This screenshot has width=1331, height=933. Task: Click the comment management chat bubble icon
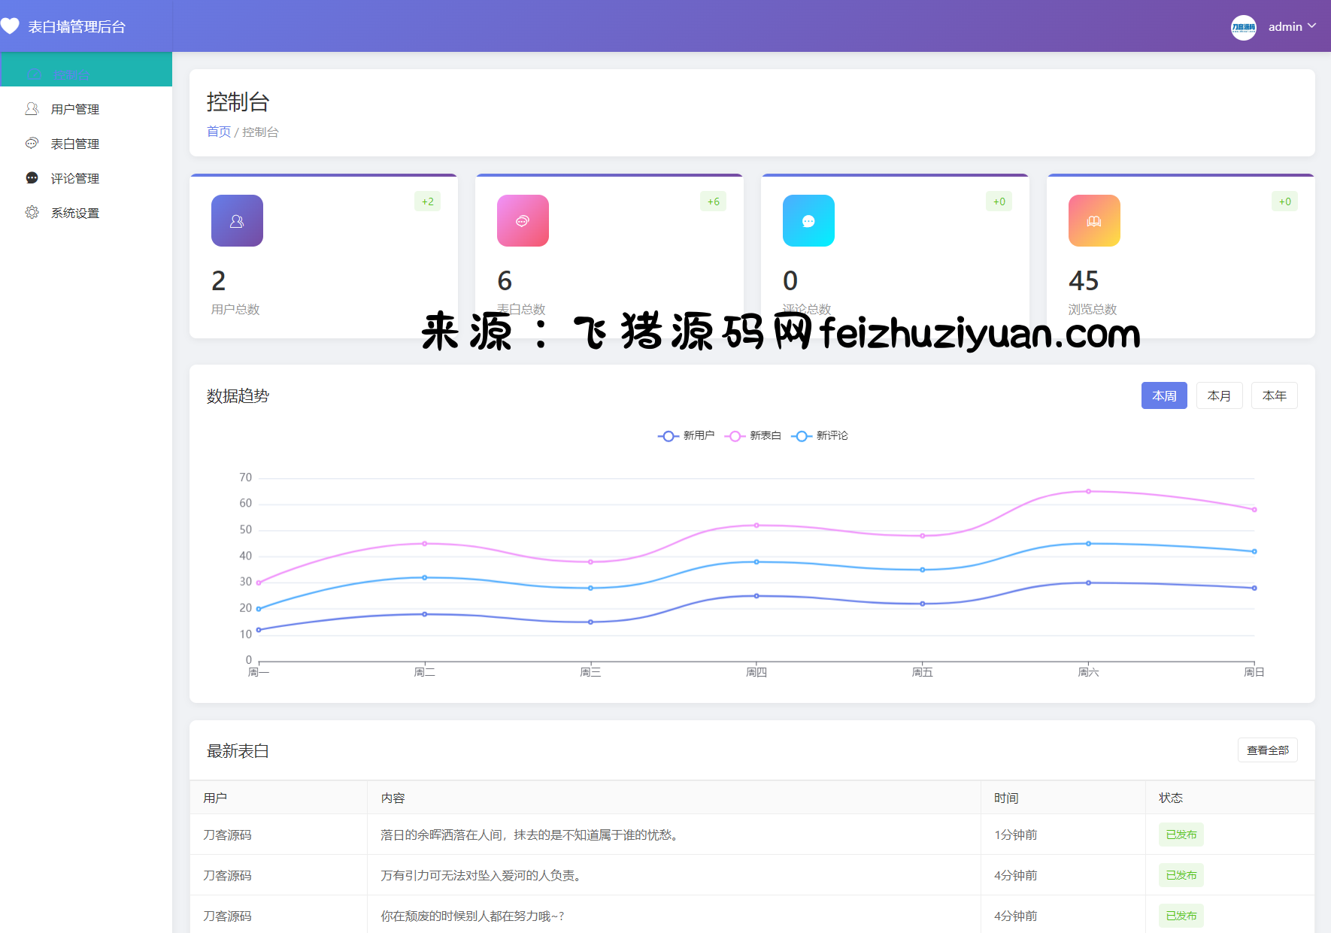32,178
